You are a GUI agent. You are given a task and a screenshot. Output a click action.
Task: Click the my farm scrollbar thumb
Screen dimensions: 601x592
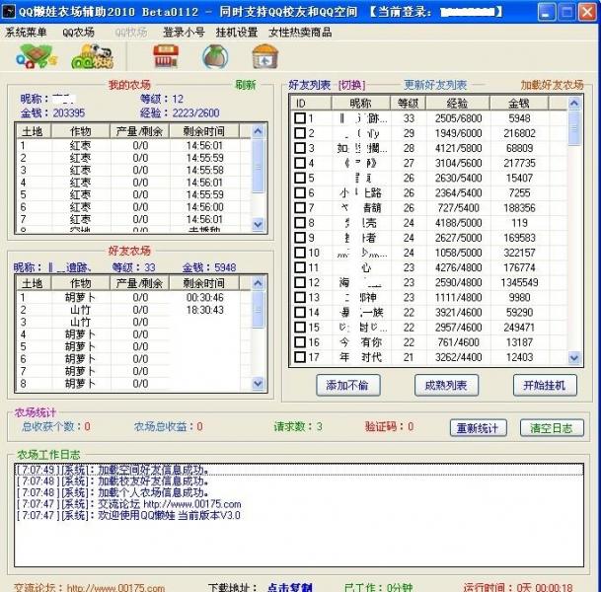point(258,167)
